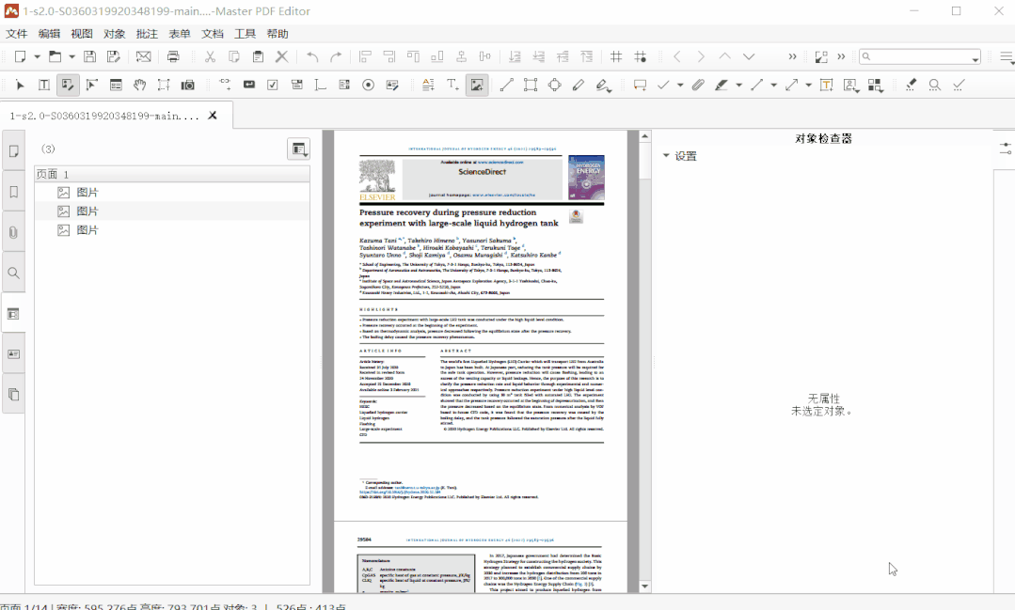Click the Print icon

point(173,56)
